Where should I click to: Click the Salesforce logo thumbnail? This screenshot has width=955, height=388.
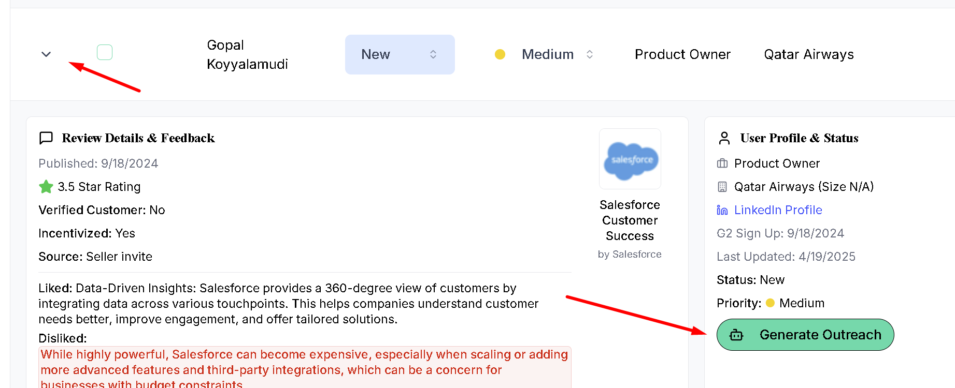pos(630,159)
